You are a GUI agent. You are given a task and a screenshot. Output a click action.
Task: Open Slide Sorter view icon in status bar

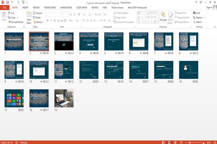[169, 143]
